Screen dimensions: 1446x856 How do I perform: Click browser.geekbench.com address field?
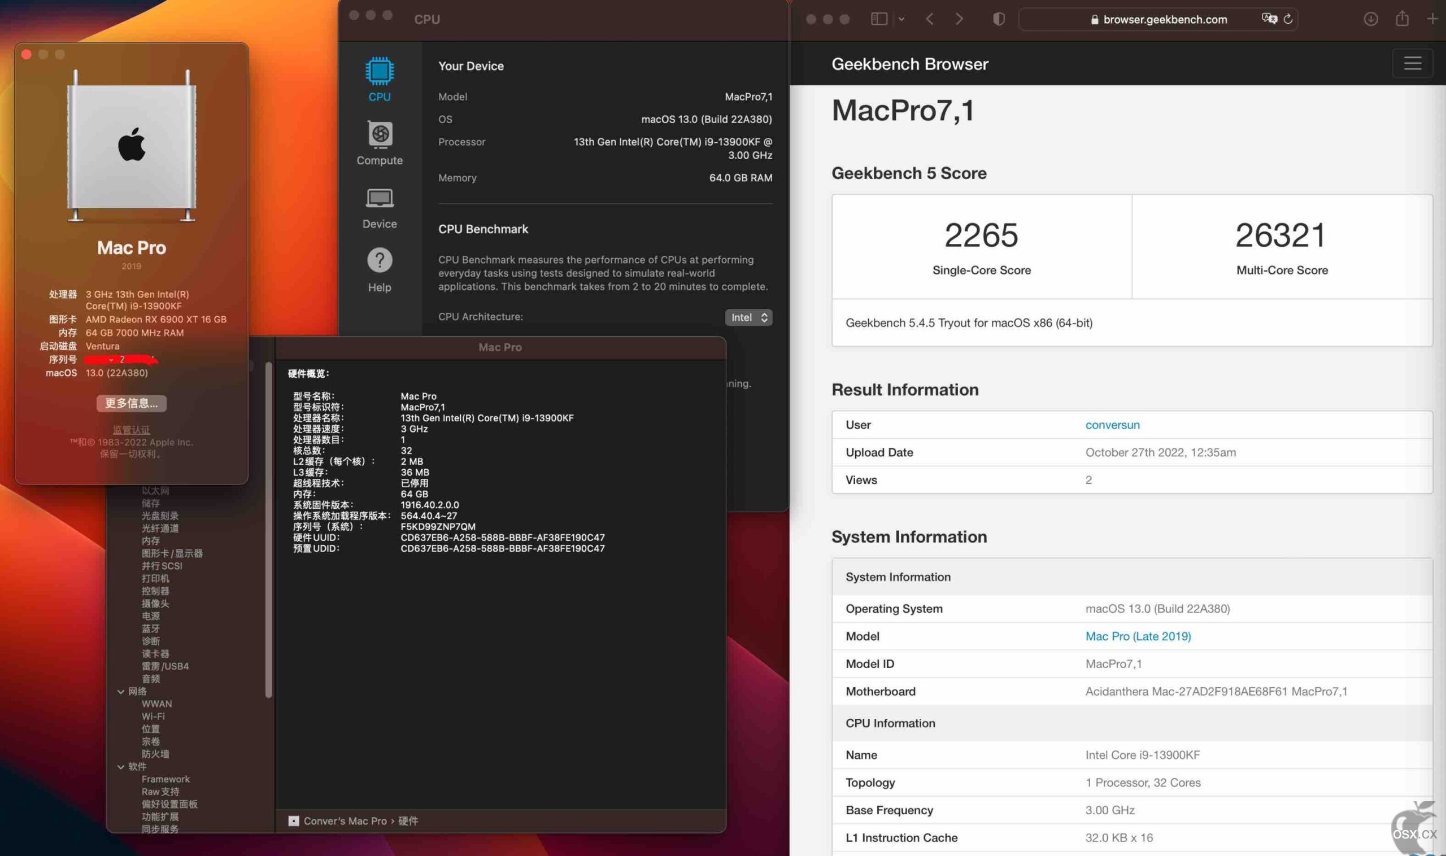coord(1158,19)
